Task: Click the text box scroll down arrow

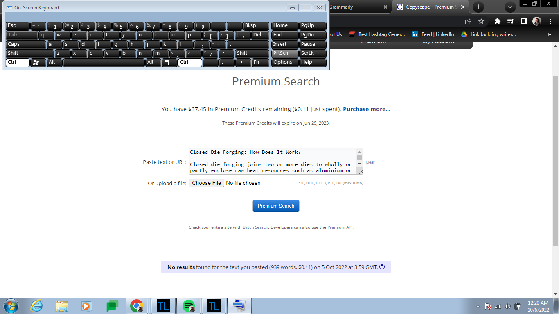Action: (360, 164)
